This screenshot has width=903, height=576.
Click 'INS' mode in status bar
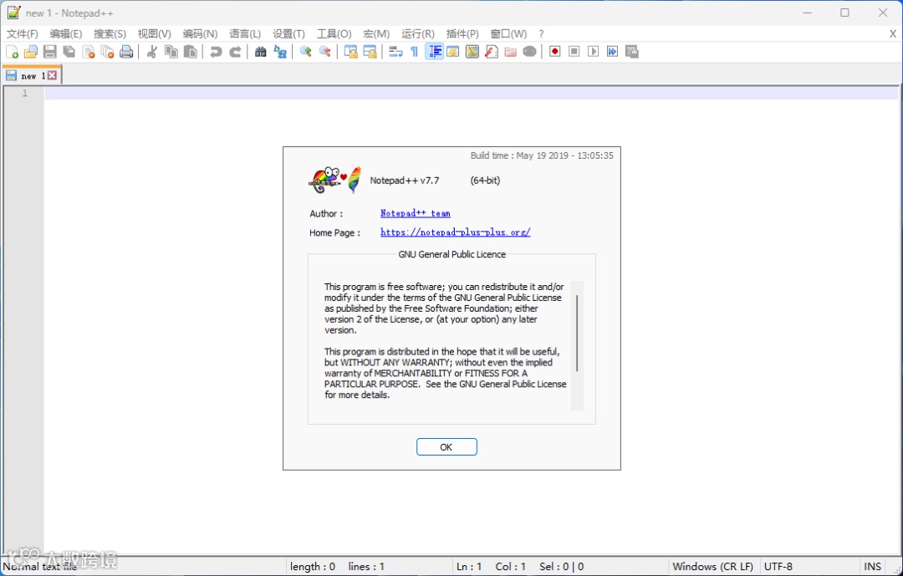(872, 566)
